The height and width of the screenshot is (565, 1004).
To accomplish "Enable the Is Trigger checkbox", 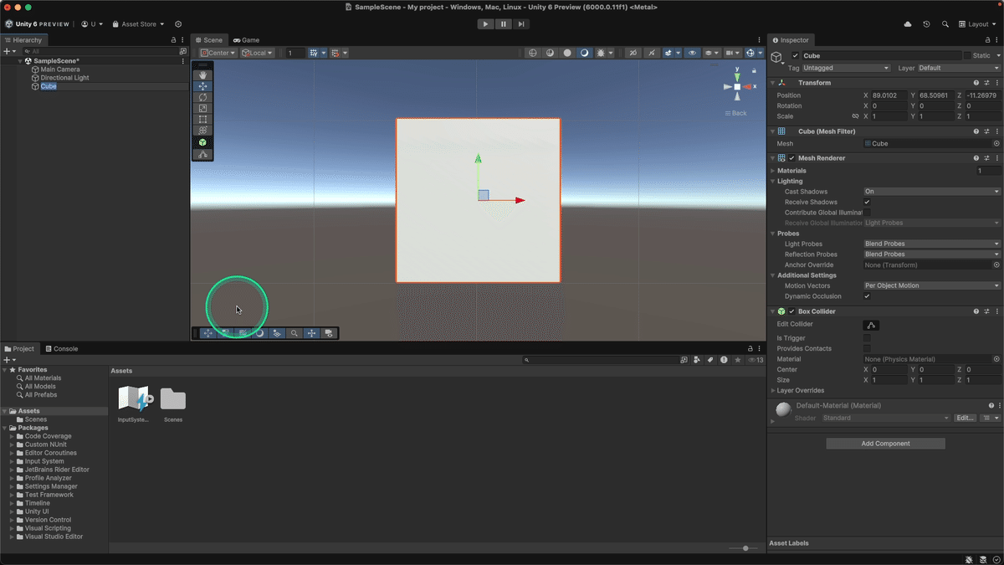I will pyautogui.click(x=867, y=338).
